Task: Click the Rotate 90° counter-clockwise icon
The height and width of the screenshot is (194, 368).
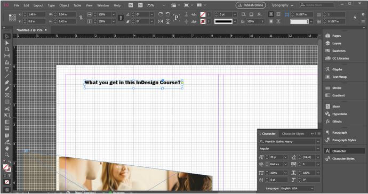Action: point(168,14)
